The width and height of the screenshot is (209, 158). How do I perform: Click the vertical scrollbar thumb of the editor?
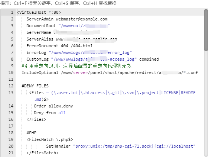(206, 30)
